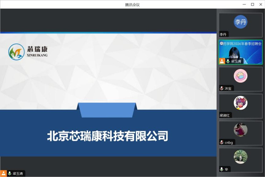
Task: Click the muted mic icon beside cnbg
Action: point(222,142)
